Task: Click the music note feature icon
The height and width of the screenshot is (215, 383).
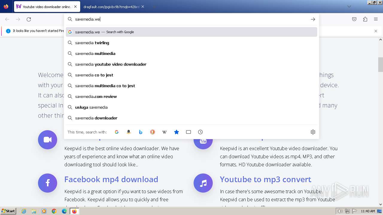Action: point(203,183)
